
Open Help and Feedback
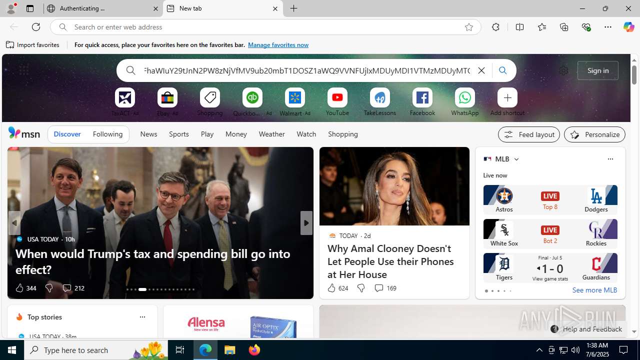tap(586, 329)
